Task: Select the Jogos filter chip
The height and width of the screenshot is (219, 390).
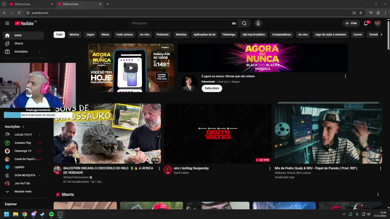Action: 90,35
